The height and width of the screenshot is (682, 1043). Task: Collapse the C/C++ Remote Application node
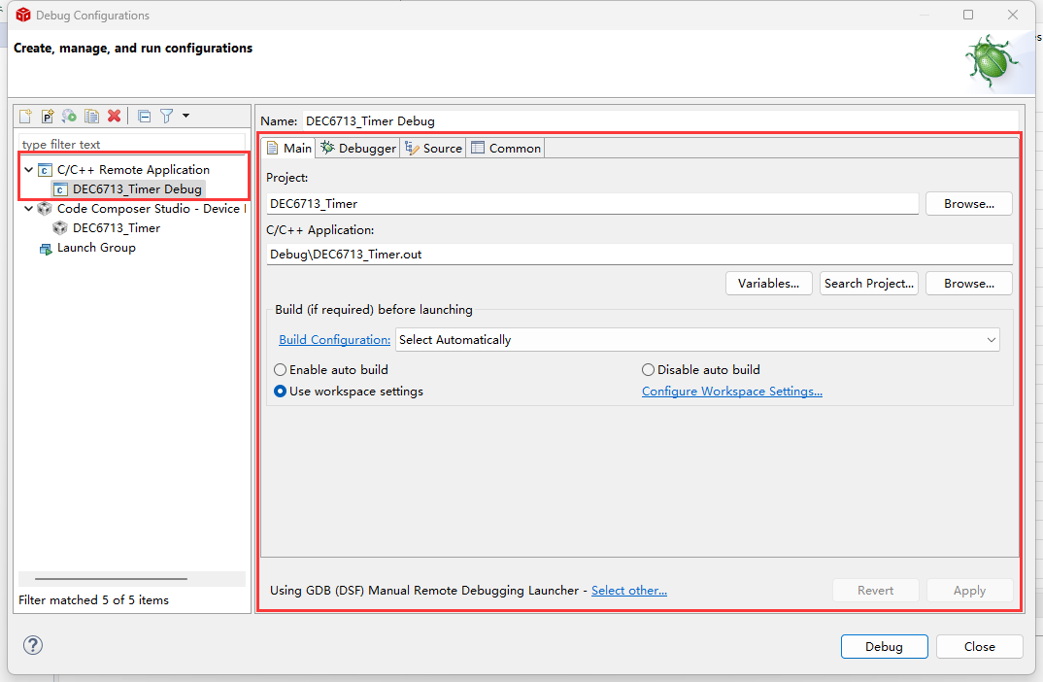[x=29, y=170]
